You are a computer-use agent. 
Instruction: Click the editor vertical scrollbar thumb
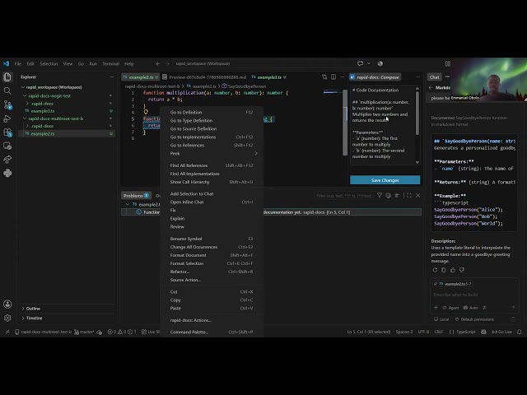click(x=345, y=123)
